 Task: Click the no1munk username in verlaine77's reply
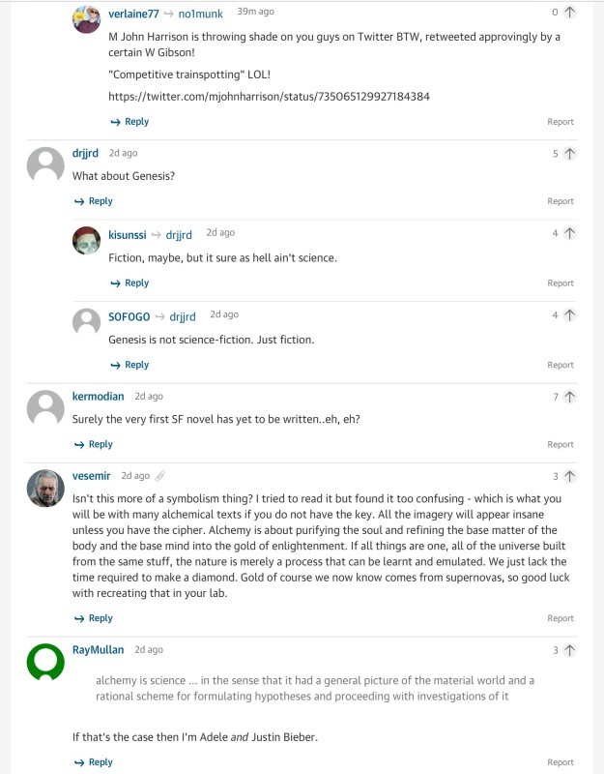200,14
